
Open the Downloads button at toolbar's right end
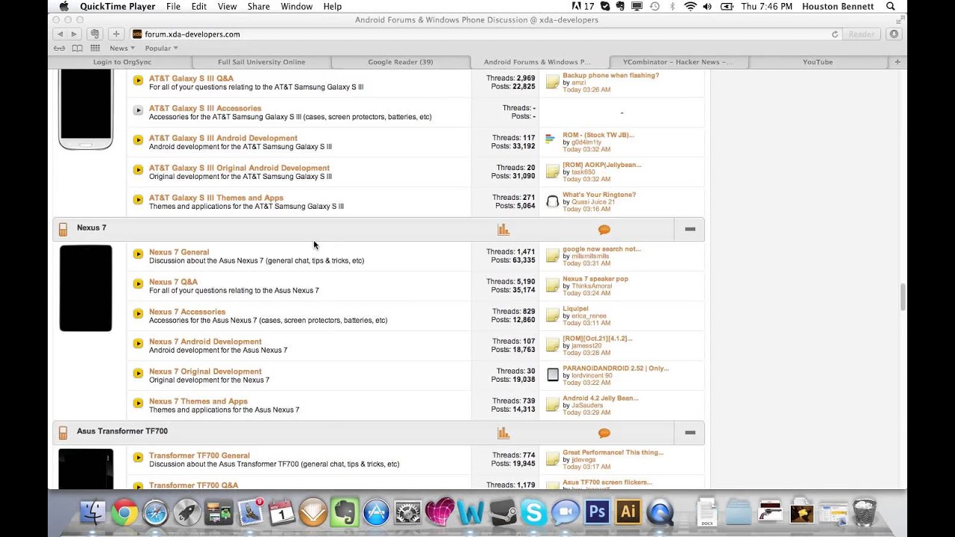click(x=893, y=34)
